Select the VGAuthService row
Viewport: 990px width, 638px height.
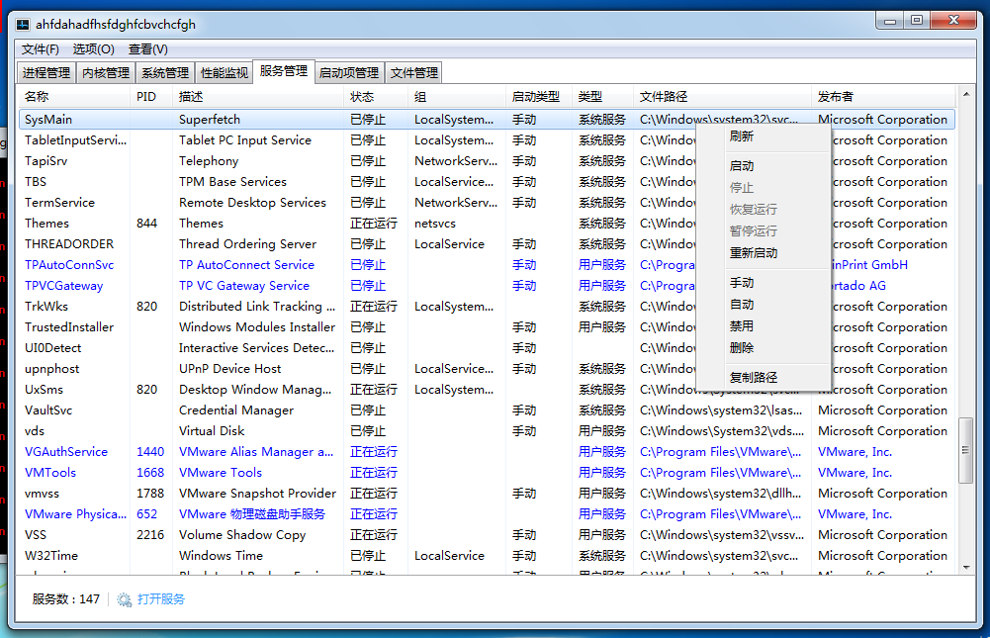click(487, 452)
